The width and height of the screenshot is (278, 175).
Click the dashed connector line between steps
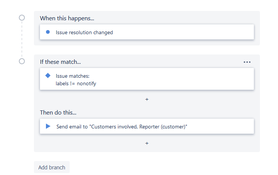coord(22,39)
